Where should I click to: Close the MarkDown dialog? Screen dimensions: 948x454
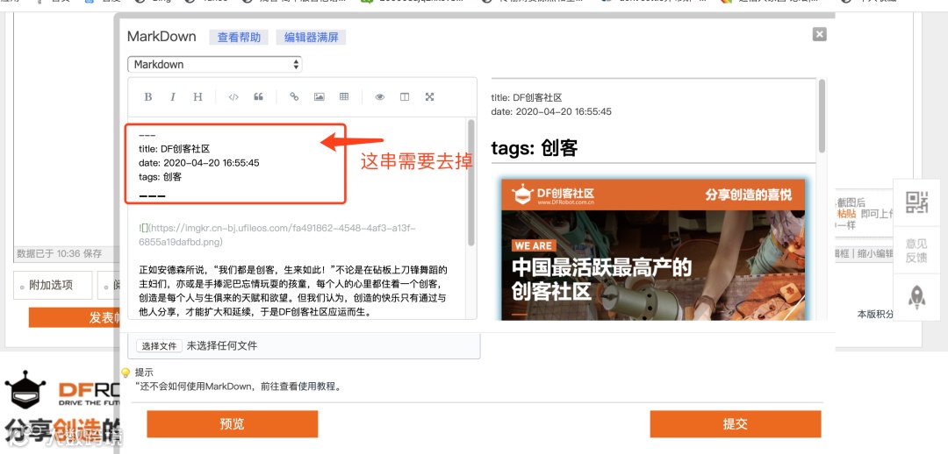click(x=819, y=34)
